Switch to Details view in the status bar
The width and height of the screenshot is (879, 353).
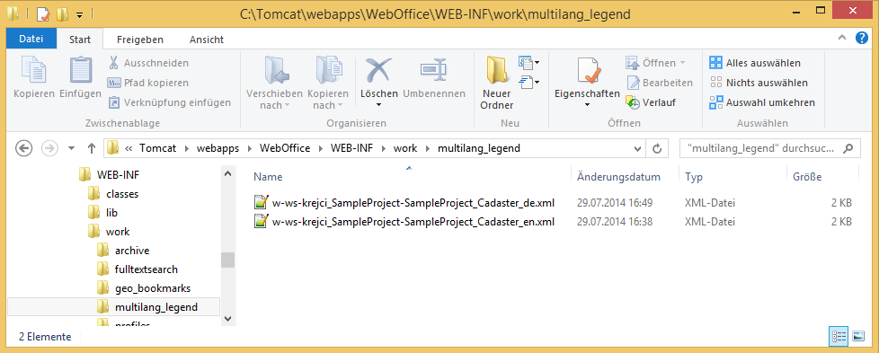[x=839, y=336]
